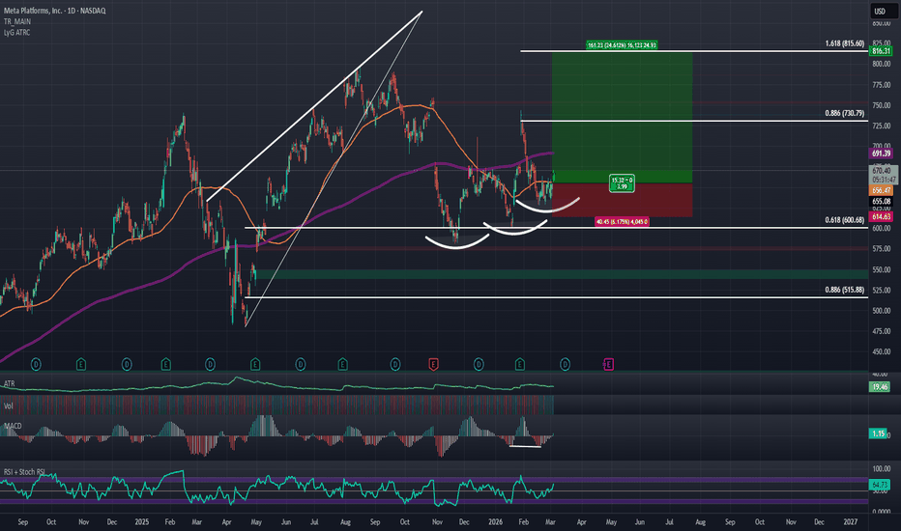Open the earnings marker below February 2026
The height and width of the screenshot is (531, 901).
tap(519, 364)
